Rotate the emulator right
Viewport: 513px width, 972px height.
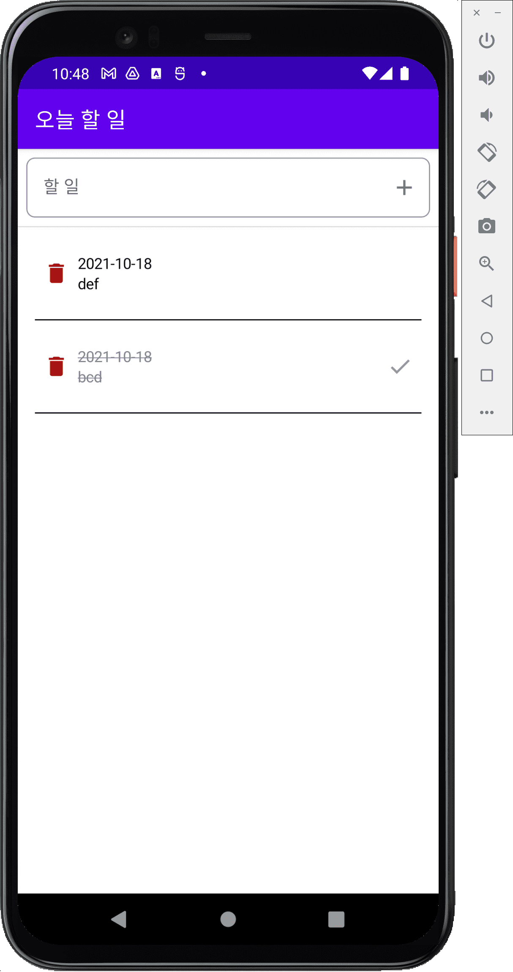487,189
